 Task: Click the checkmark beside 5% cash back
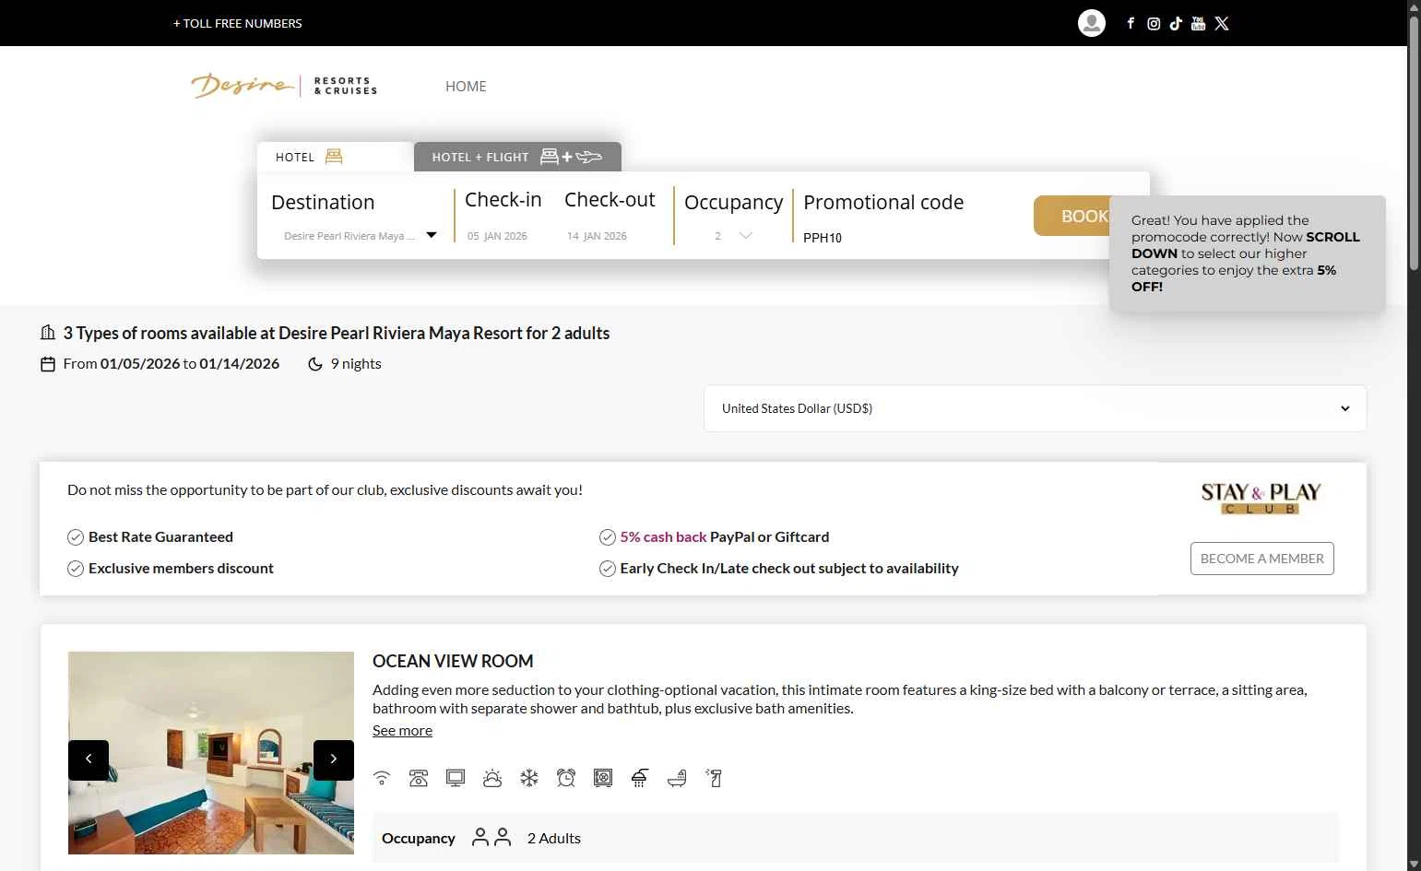click(x=608, y=537)
